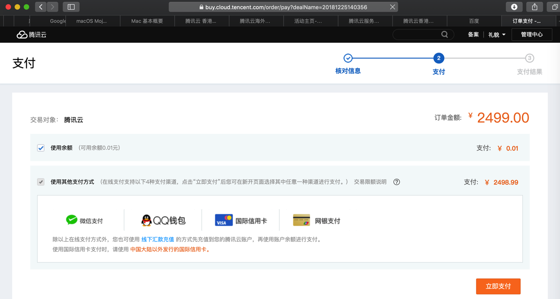Image resolution: width=560 pixels, height=299 pixels.
Task: Click the 核对信息 step label
Action: tap(348, 71)
